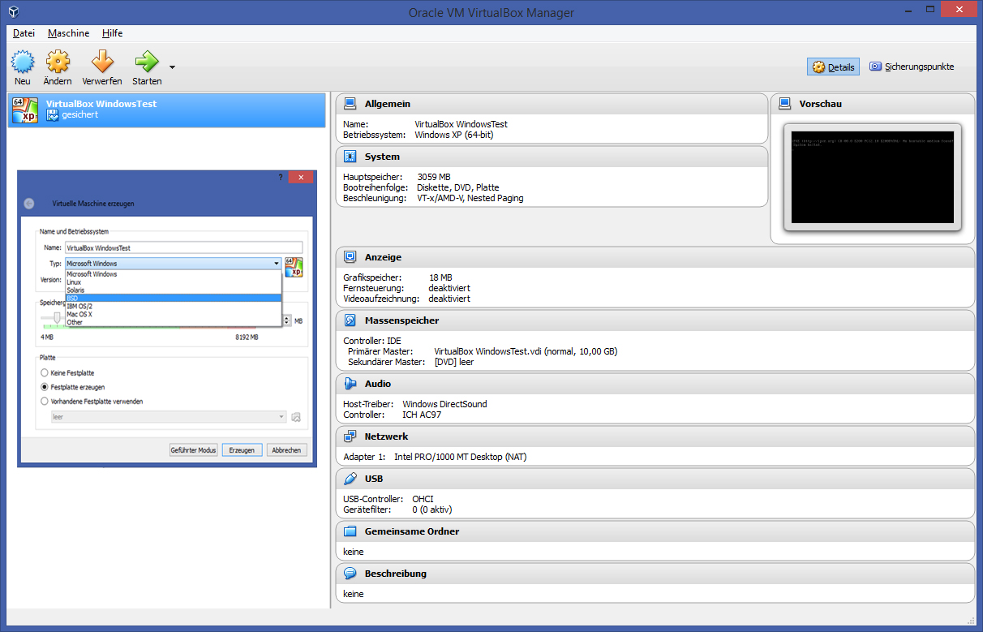Click the Windows DirectSound value in Audio
Viewport: 983px width, 632px height.
click(x=444, y=404)
